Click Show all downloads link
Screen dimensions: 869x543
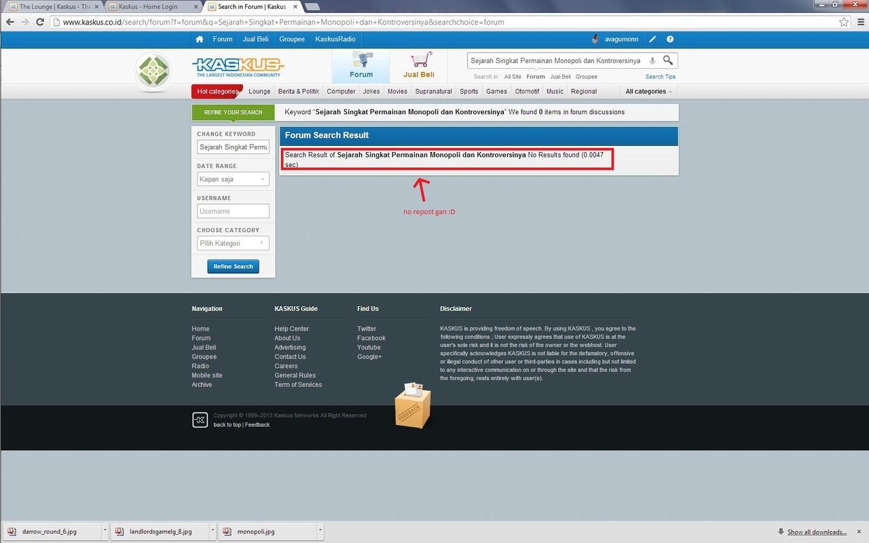click(817, 532)
